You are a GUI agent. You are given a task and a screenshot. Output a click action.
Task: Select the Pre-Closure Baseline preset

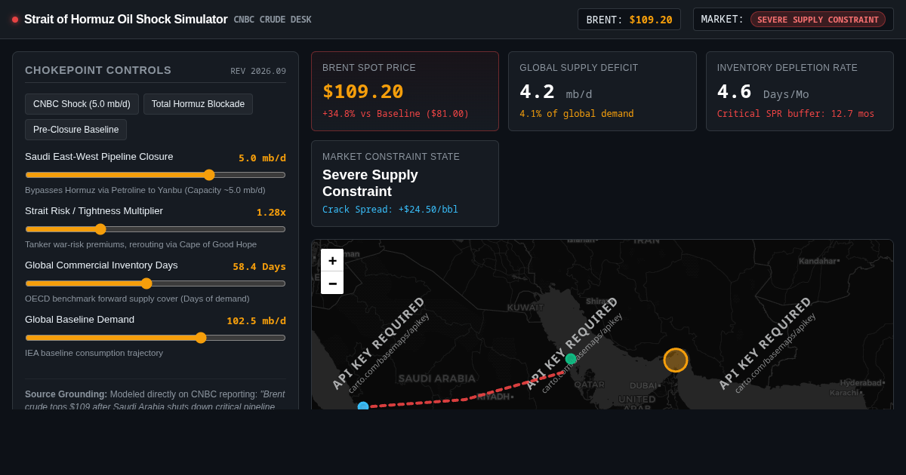tap(75, 130)
